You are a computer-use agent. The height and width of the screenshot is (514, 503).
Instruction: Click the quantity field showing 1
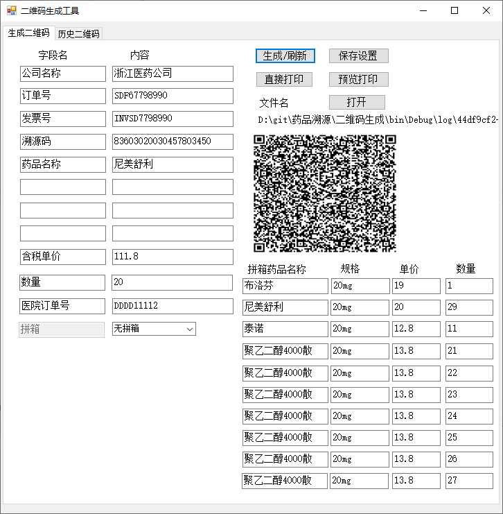coord(469,286)
